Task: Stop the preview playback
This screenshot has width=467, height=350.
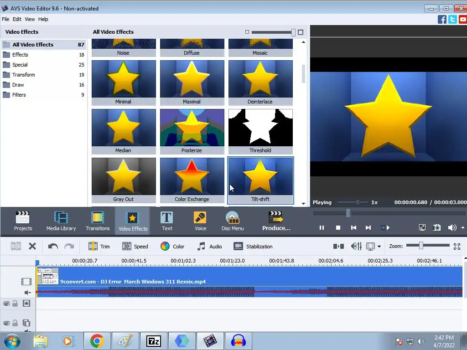Action: pyautogui.click(x=338, y=228)
